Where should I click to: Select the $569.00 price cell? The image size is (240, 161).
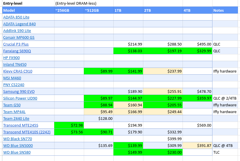click(198, 125)
